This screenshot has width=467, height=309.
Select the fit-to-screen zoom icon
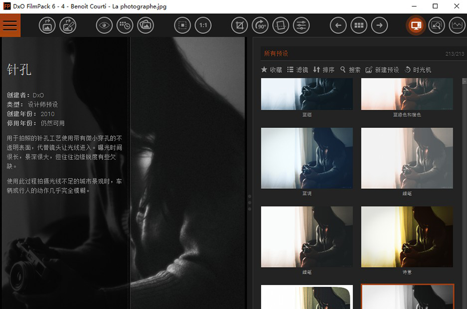coord(182,25)
